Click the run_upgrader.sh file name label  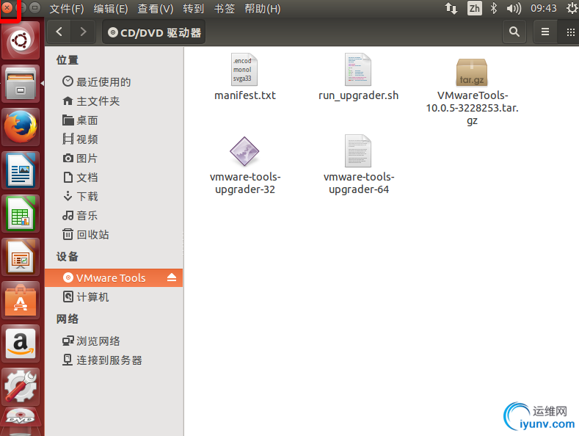359,95
